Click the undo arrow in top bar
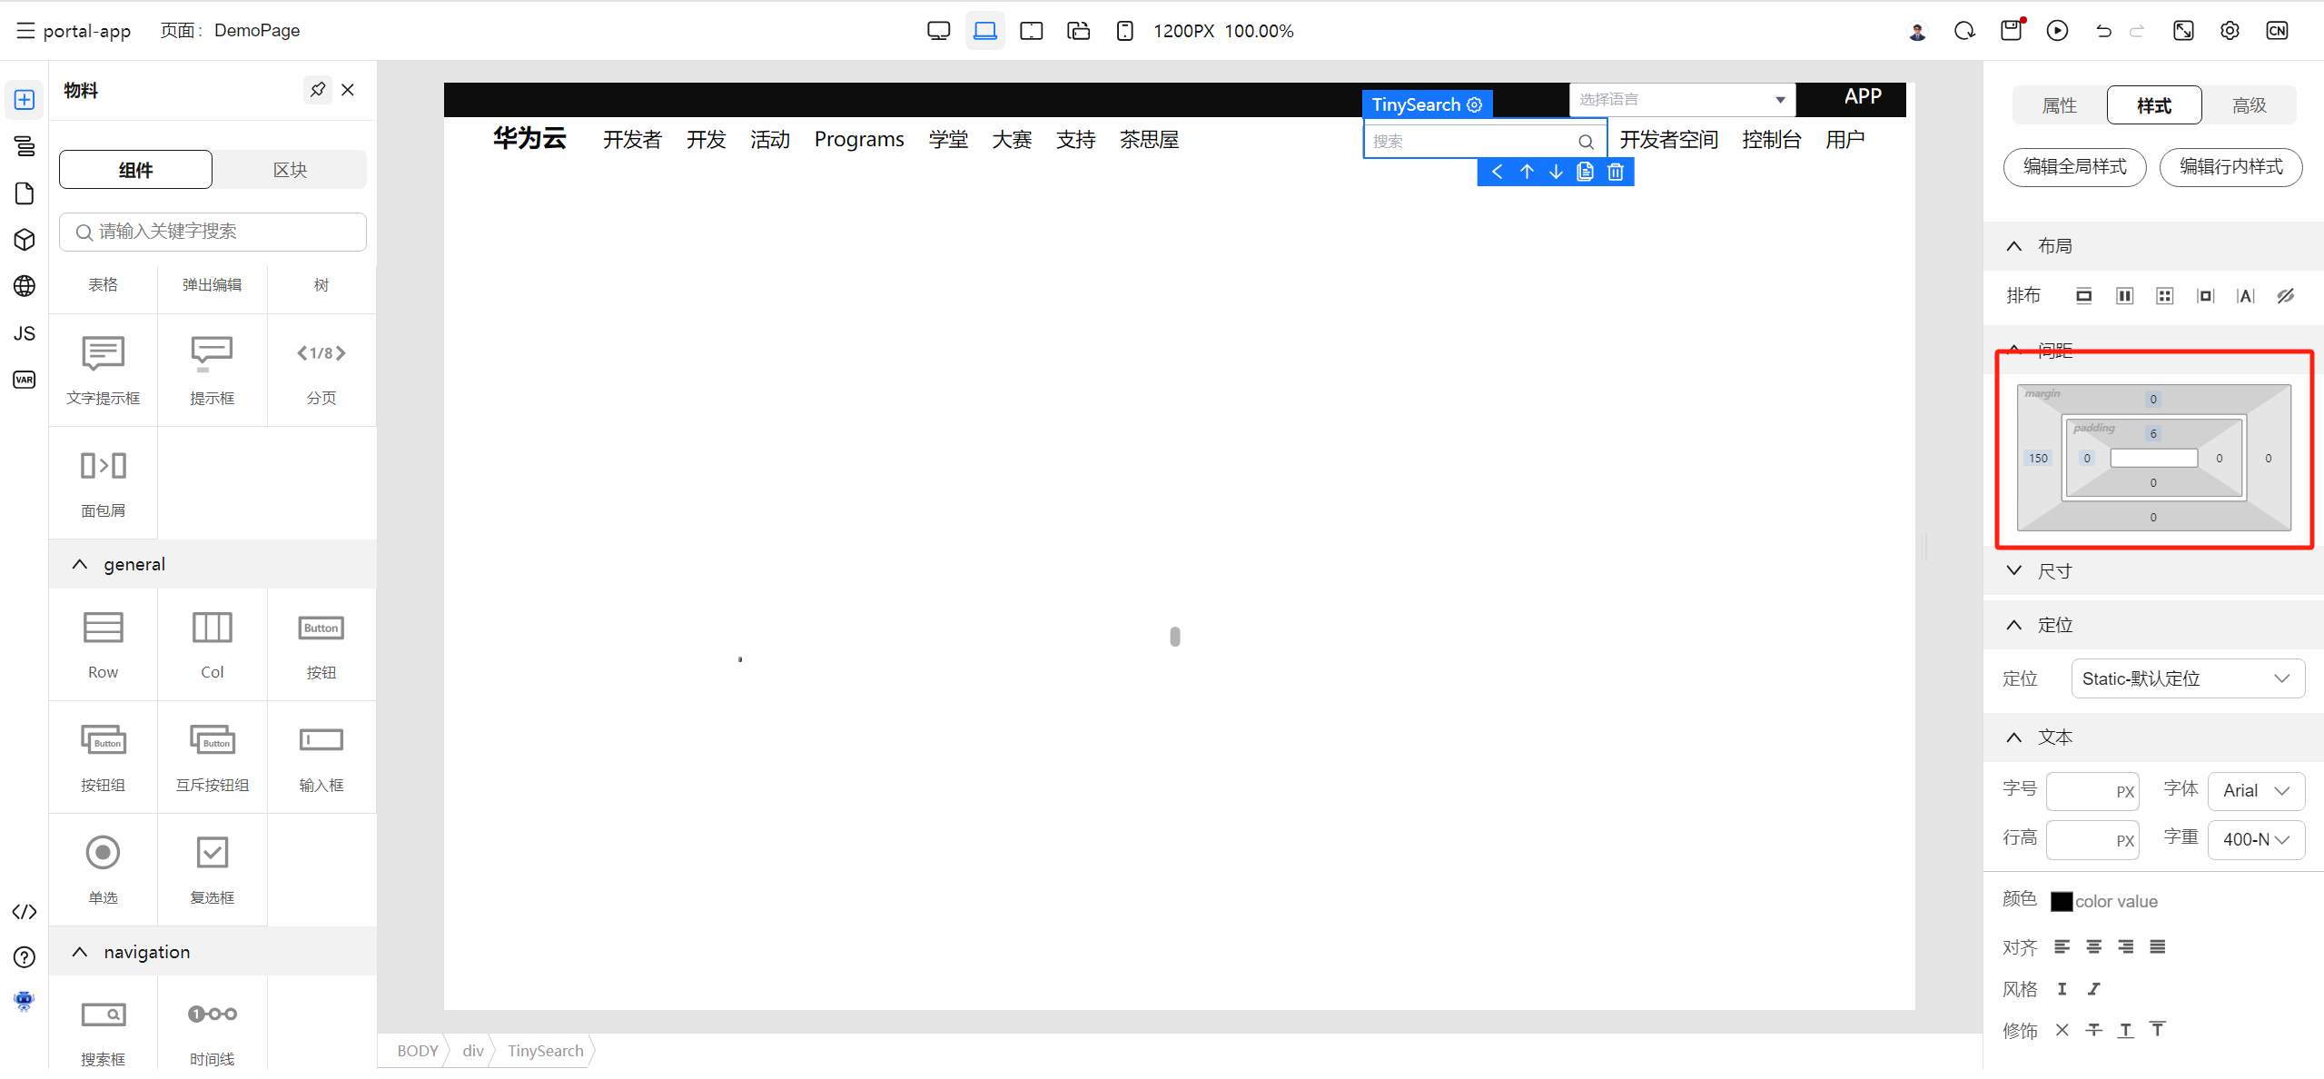 (x=2103, y=31)
